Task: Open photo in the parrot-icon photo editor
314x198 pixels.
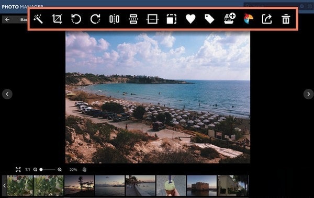Action: pos(248,19)
